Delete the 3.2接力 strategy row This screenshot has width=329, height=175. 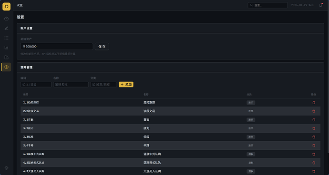click(314, 128)
